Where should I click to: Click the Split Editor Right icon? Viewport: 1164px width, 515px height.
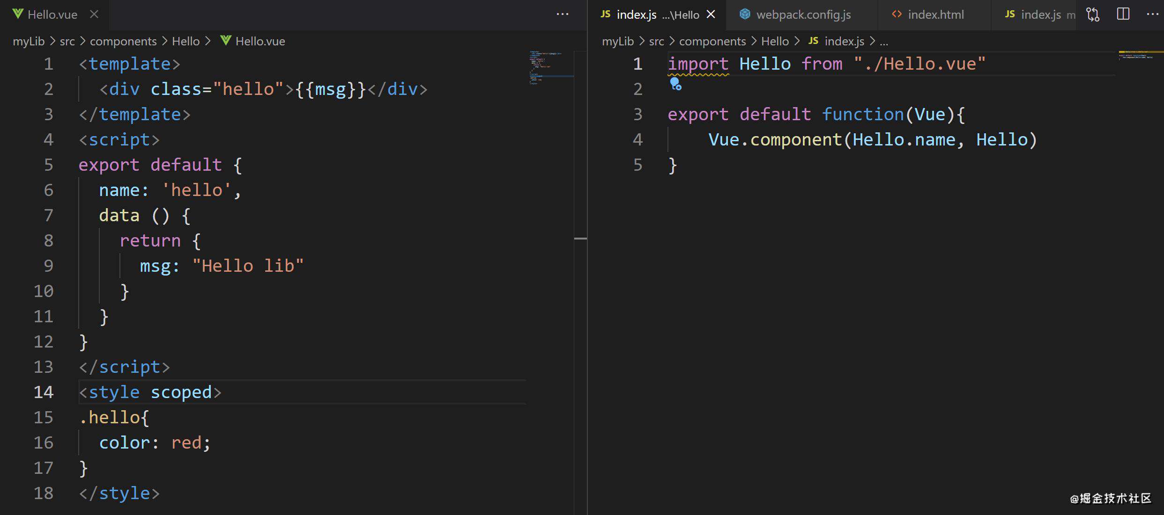(x=1123, y=14)
